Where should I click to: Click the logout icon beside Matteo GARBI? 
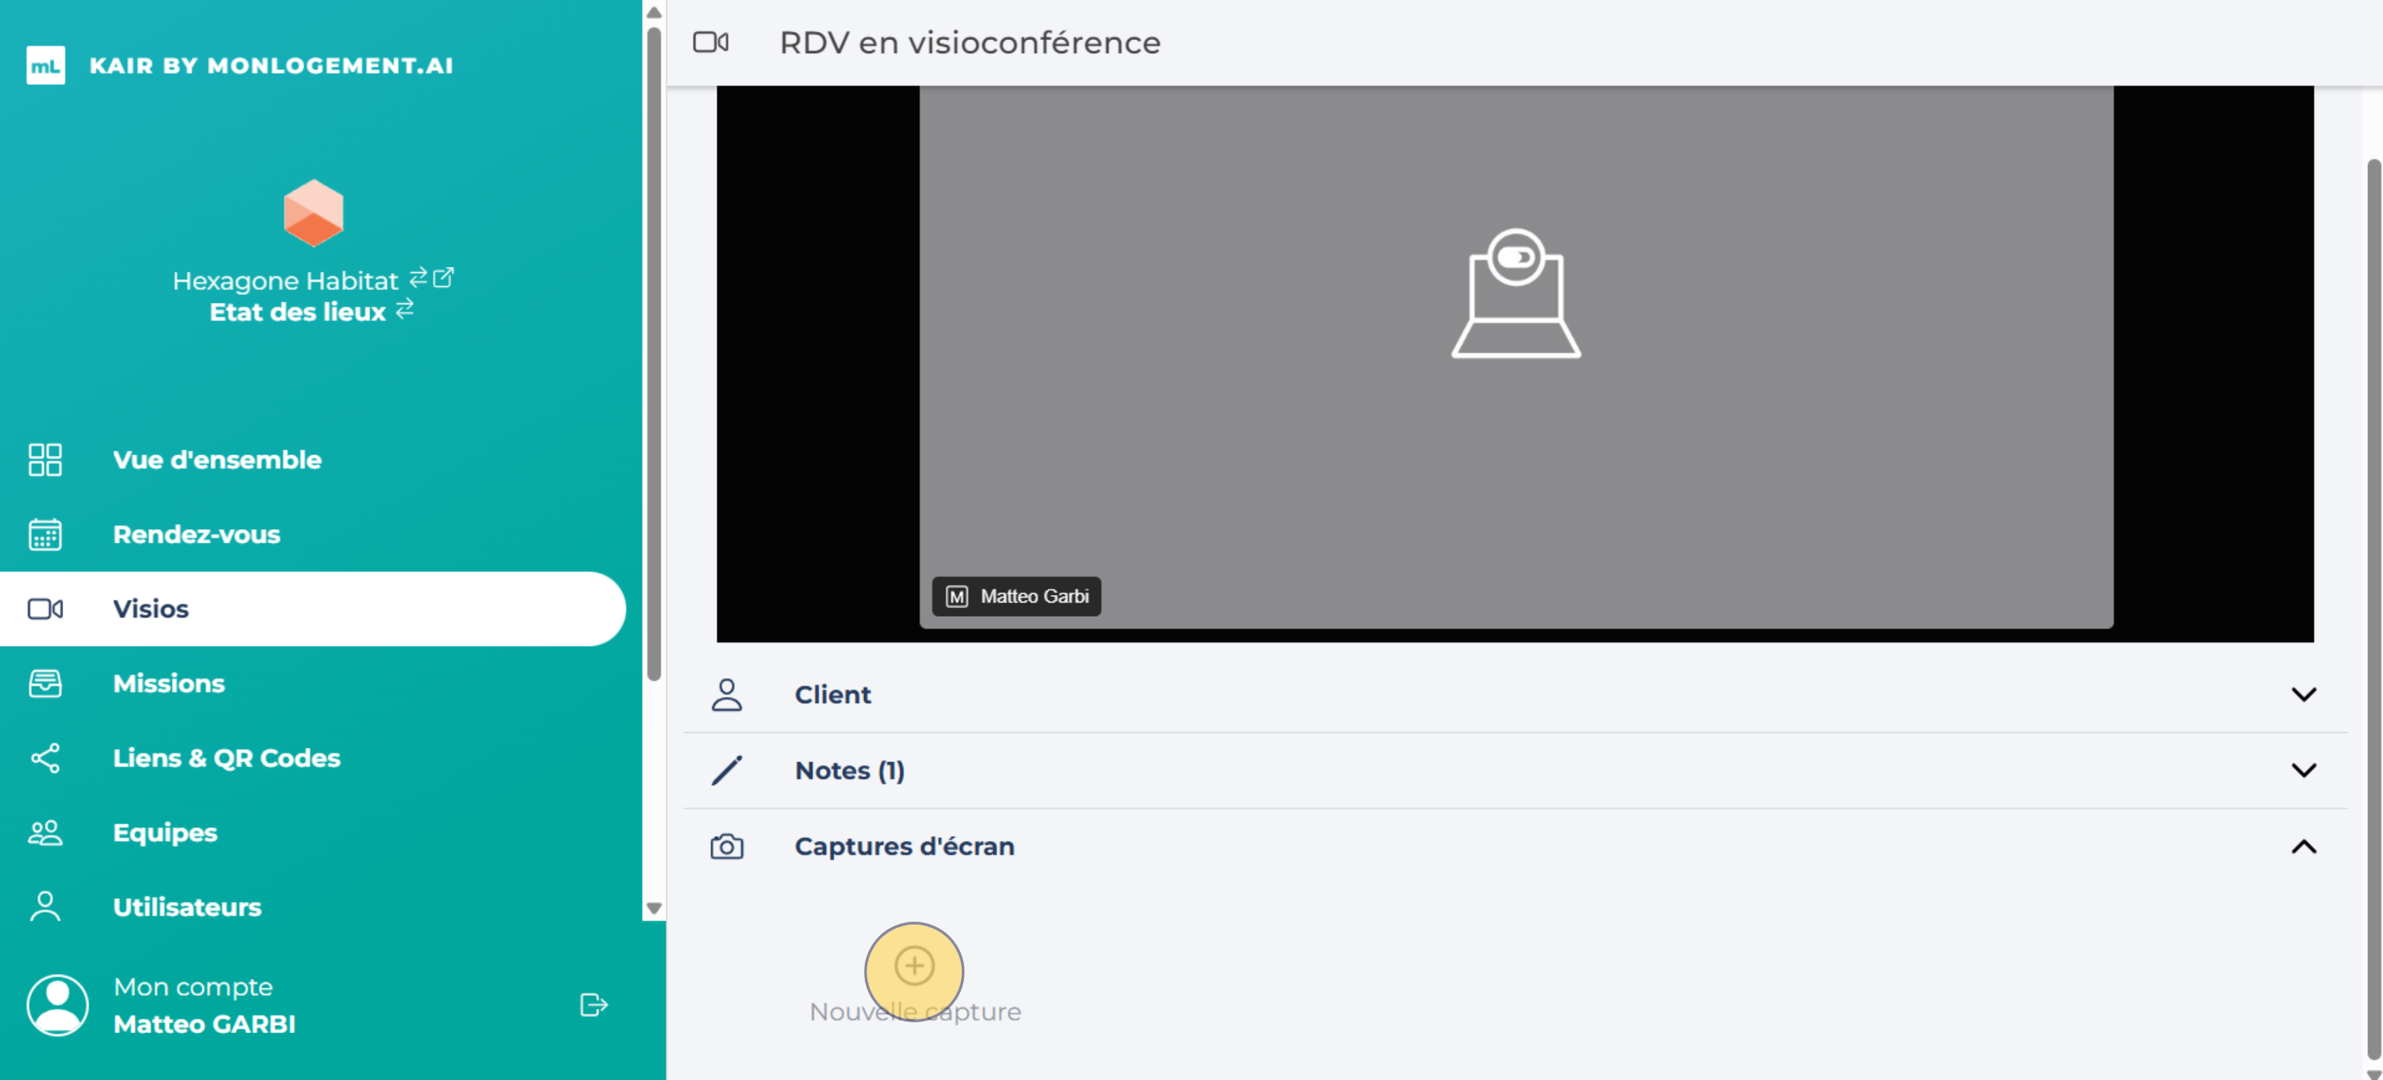[593, 1004]
